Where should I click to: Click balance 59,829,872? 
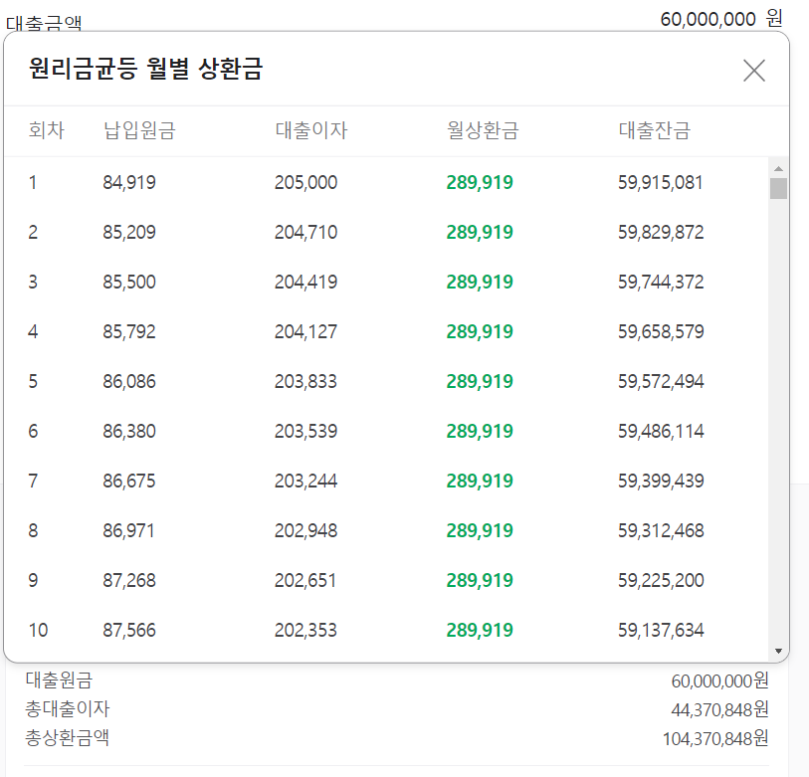point(661,232)
